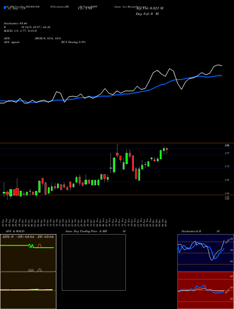Click the green ADX line in ADX panel
Image resolution: width=234 pixels, height=309 pixels.
(x=28, y=246)
